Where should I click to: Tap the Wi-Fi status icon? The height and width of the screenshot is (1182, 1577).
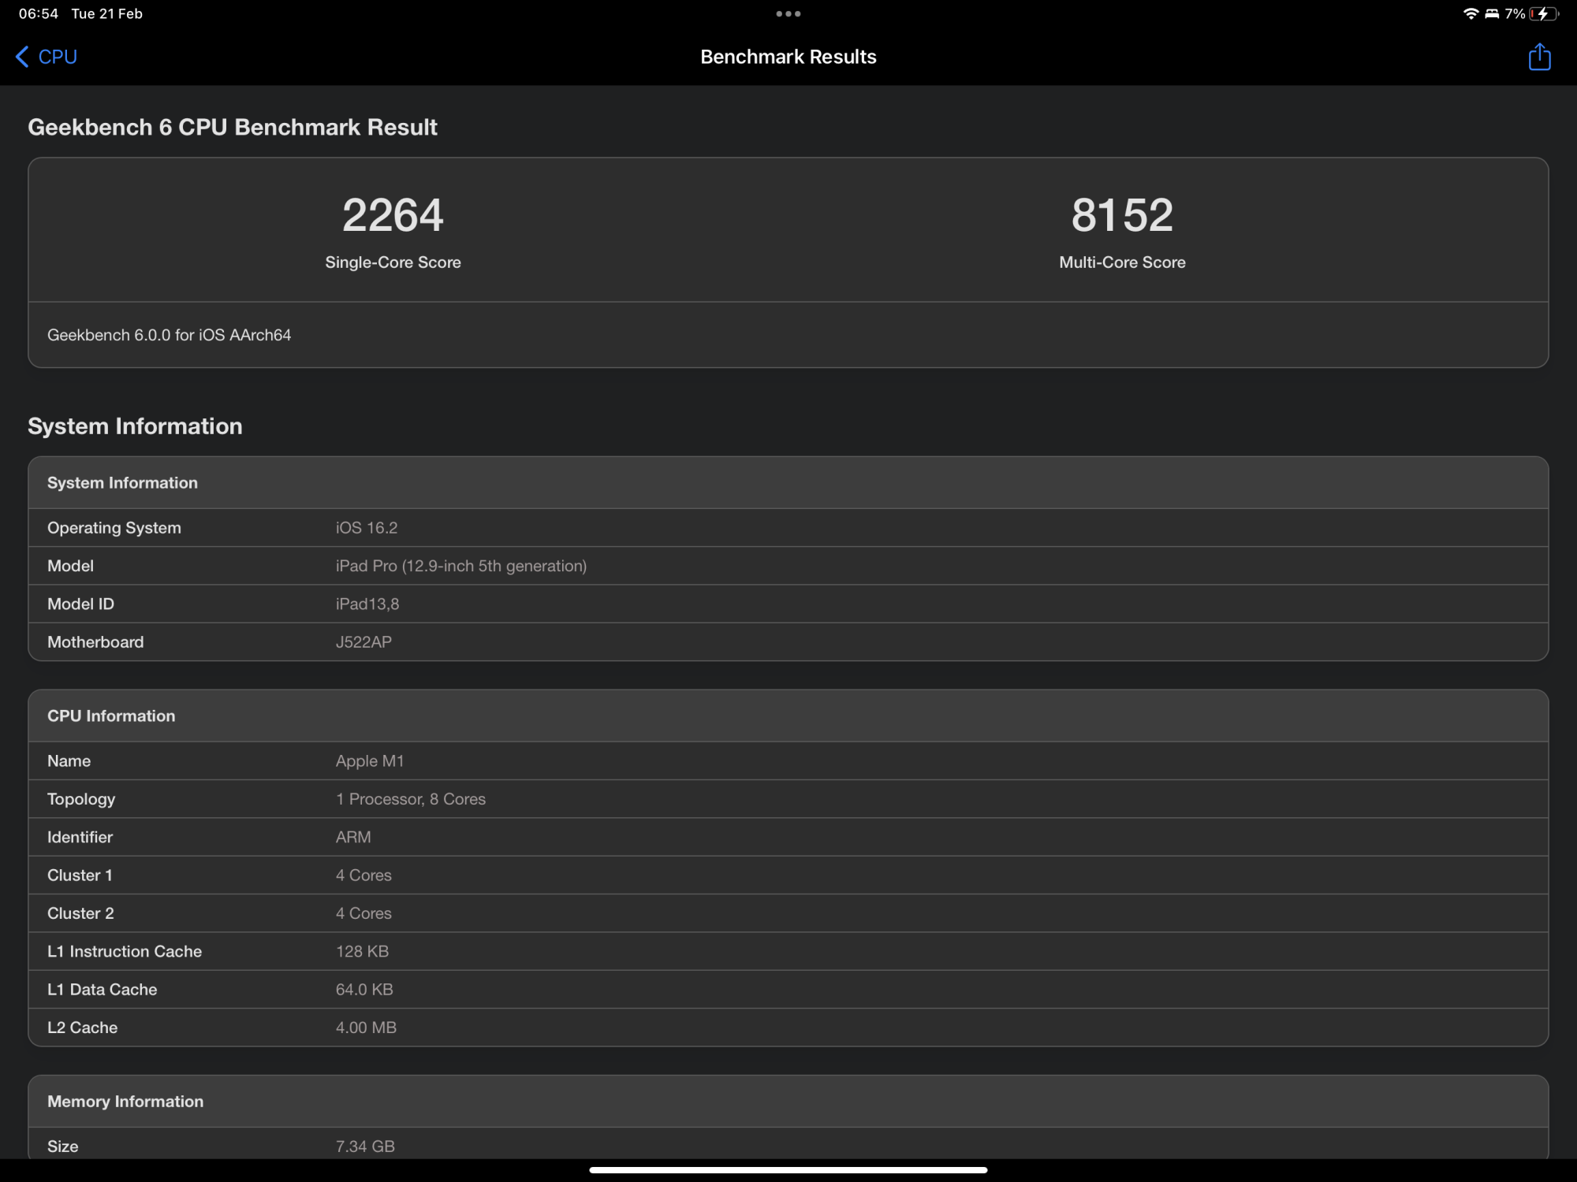click(1470, 13)
